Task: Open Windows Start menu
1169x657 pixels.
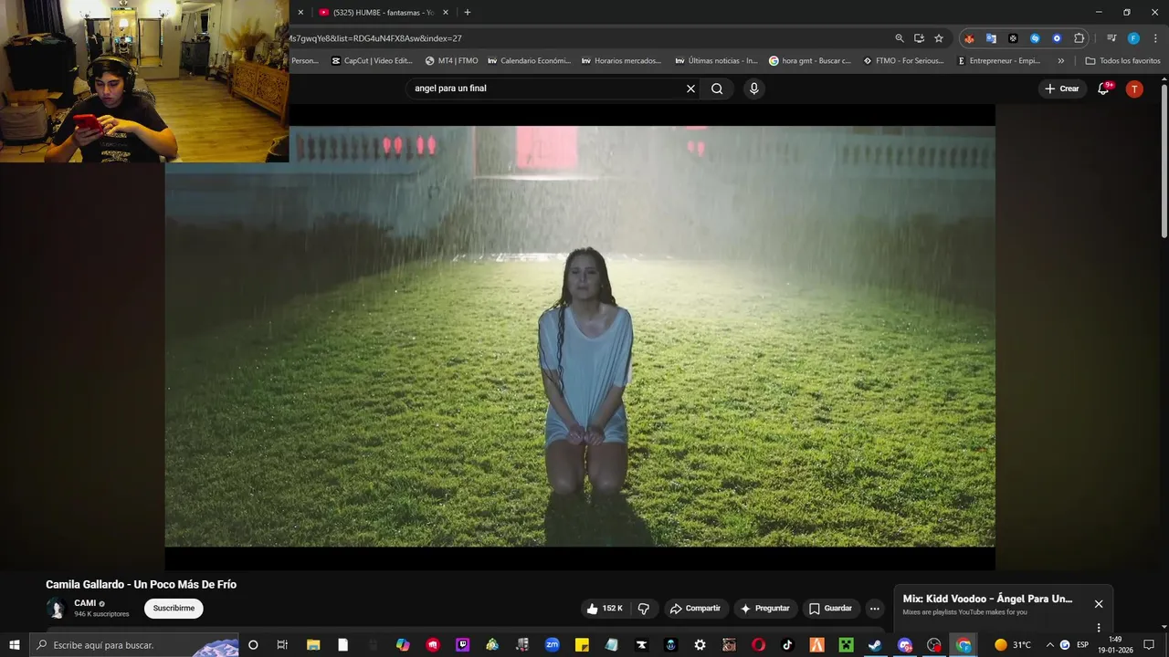Action: [x=14, y=645]
